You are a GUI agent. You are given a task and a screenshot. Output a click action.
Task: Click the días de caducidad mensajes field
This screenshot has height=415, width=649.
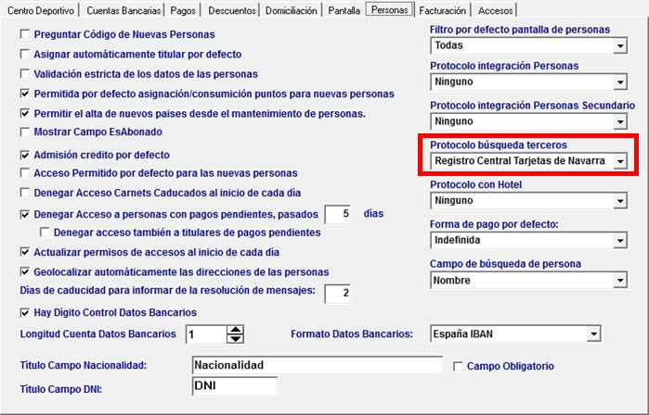point(338,293)
